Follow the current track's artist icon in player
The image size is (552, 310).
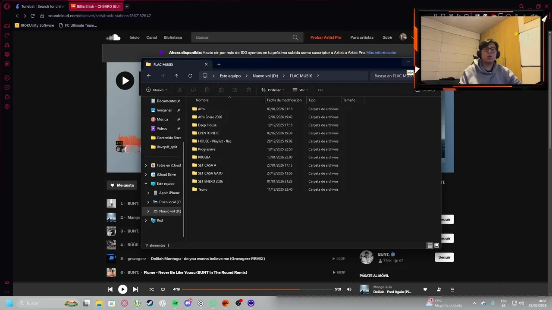(439, 289)
